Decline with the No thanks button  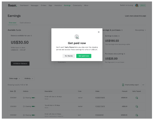[x=69, y=56]
